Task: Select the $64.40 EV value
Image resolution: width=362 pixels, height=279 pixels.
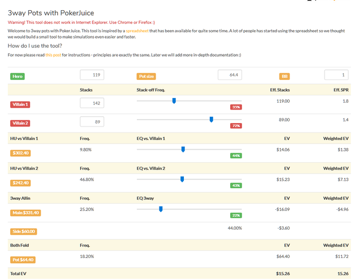Action: [283, 256]
